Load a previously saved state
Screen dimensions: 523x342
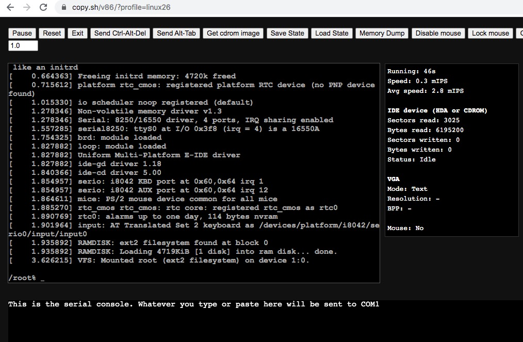[x=332, y=32]
